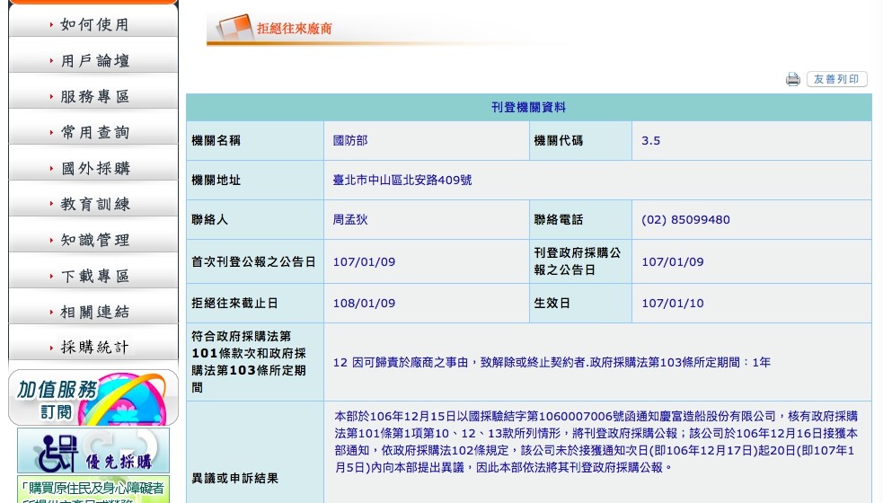Viewport: 883px width, 503px height.
Task: Click the address 臺北市中山區北安路409號
Action: pos(402,181)
